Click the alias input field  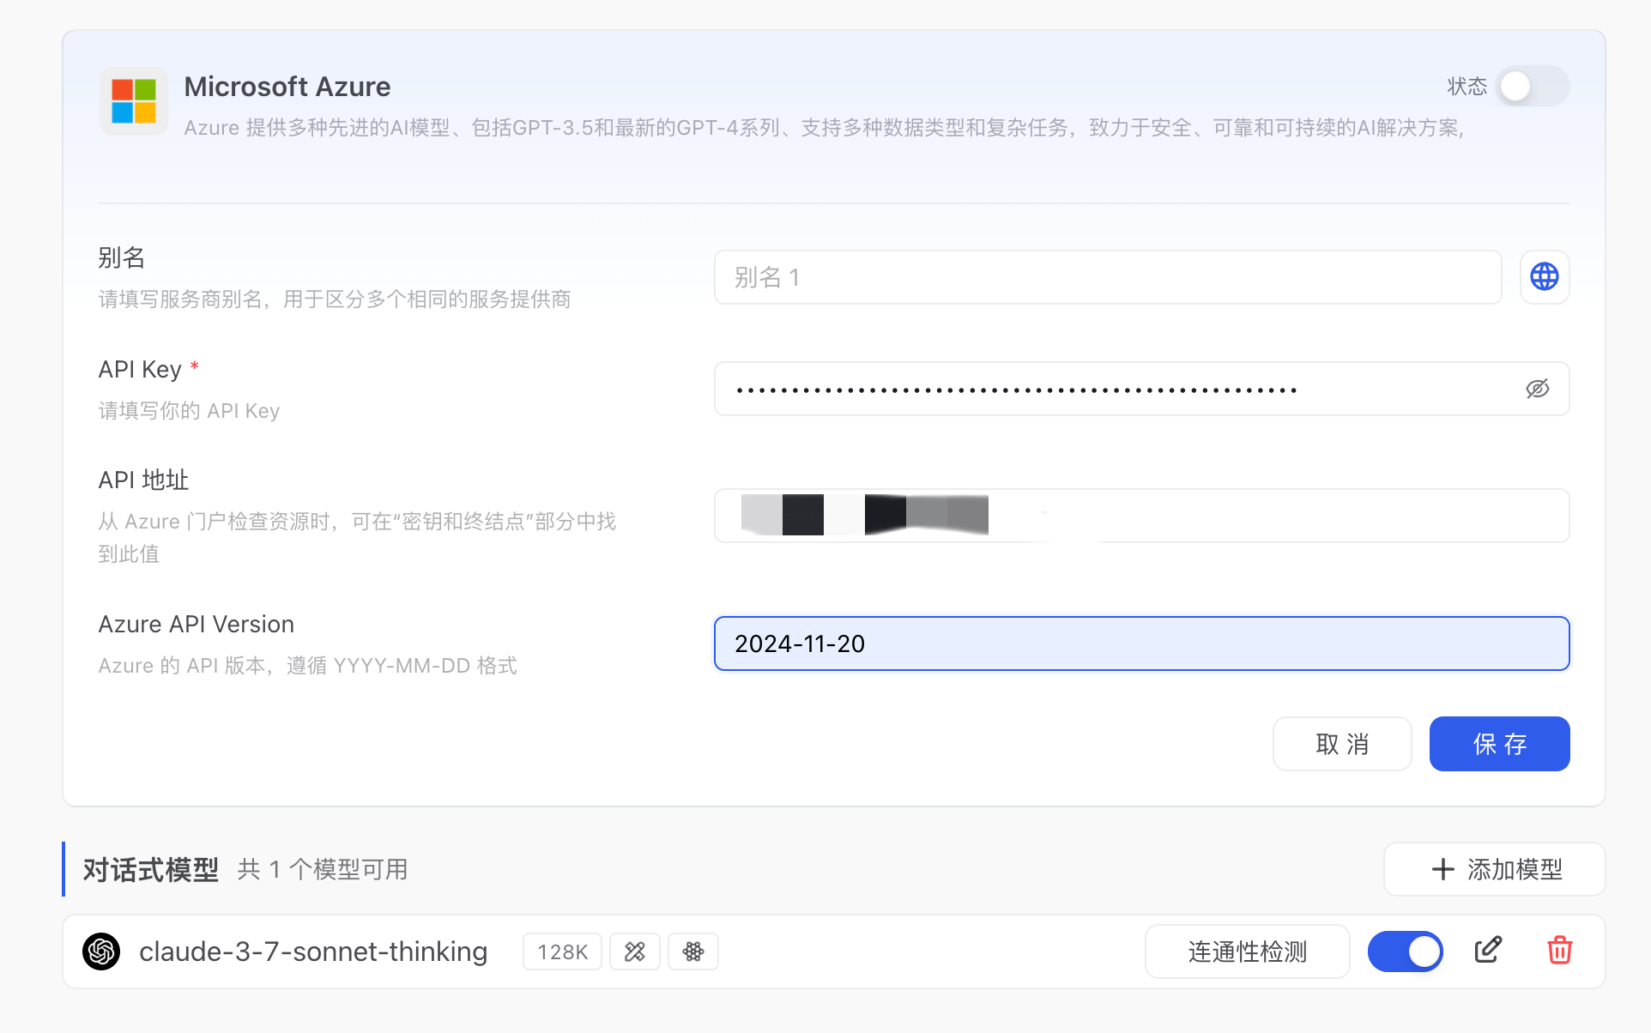click(1108, 277)
